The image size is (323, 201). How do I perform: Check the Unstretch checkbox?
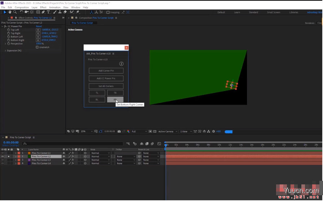coord(37,47)
